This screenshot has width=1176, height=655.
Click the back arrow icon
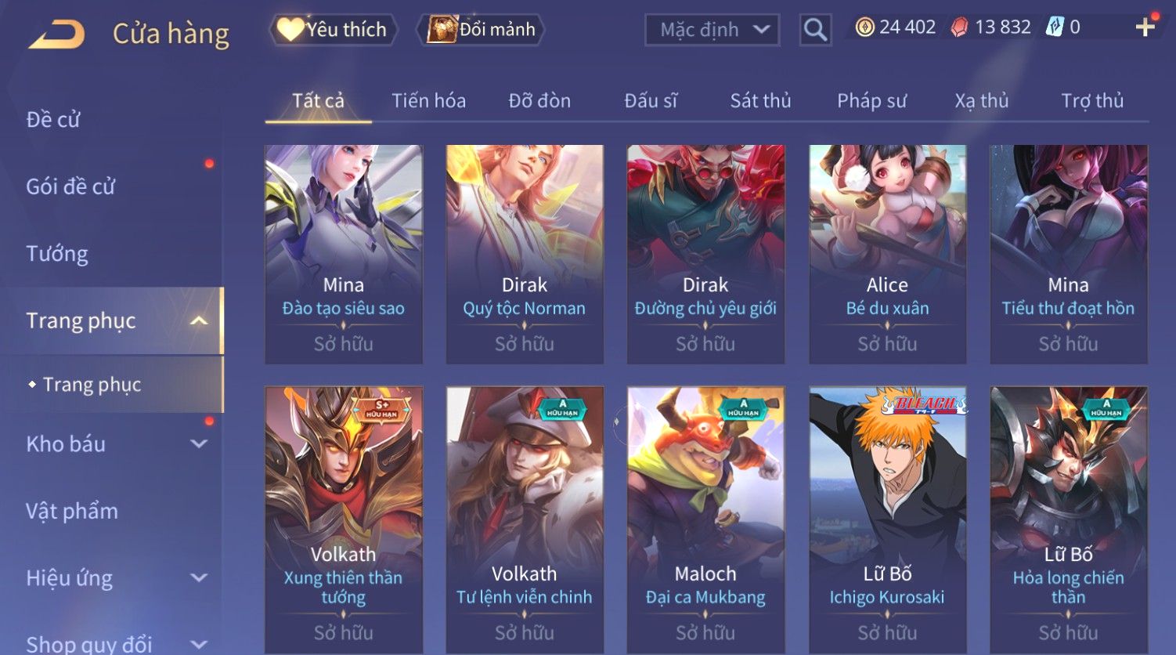pyautogui.click(x=56, y=34)
